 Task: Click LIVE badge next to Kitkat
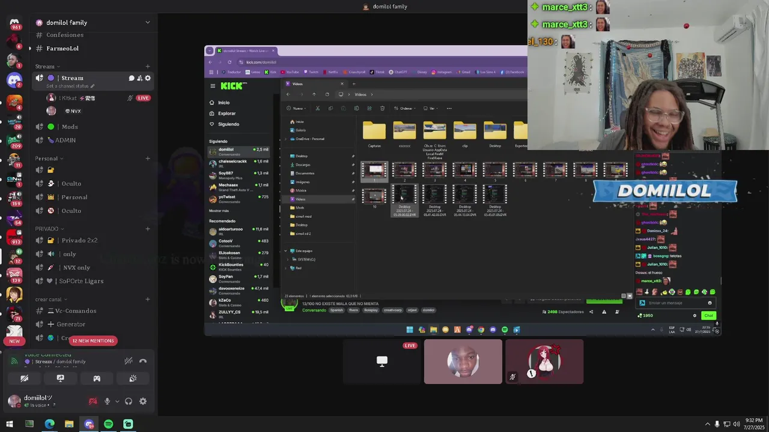pyautogui.click(x=143, y=98)
